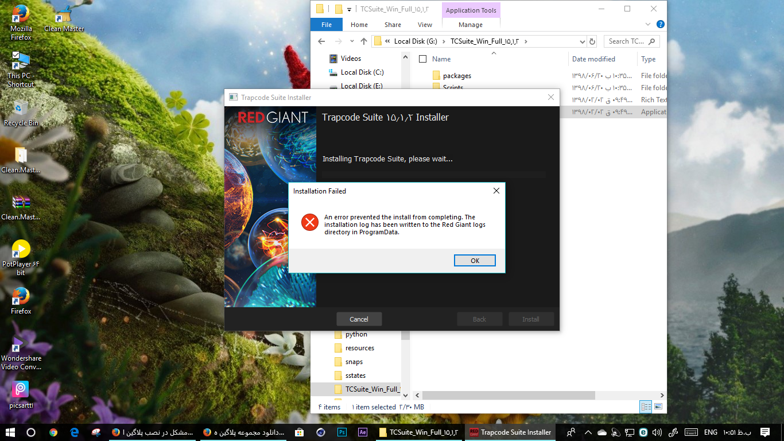Open the This PC - Shortcut desktop icon
Viewport: 784px width, 441px height.
pyautogui.click(x=21, y=70)
